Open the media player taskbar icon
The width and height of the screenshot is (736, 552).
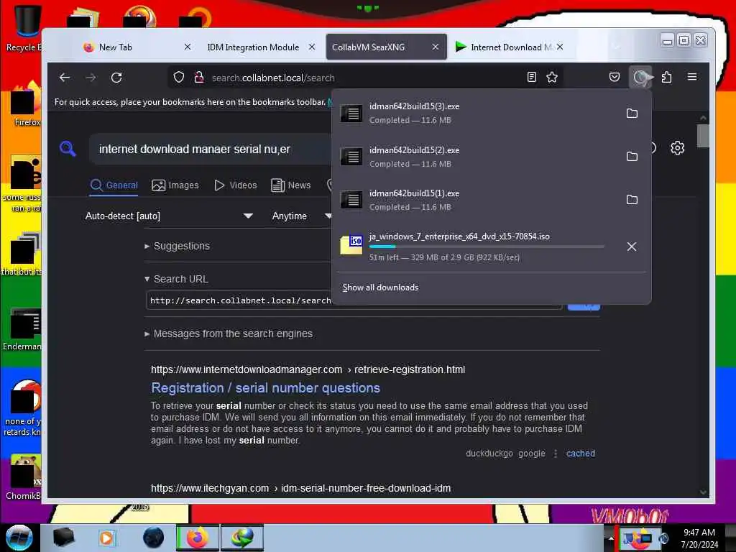click(106, 538)
